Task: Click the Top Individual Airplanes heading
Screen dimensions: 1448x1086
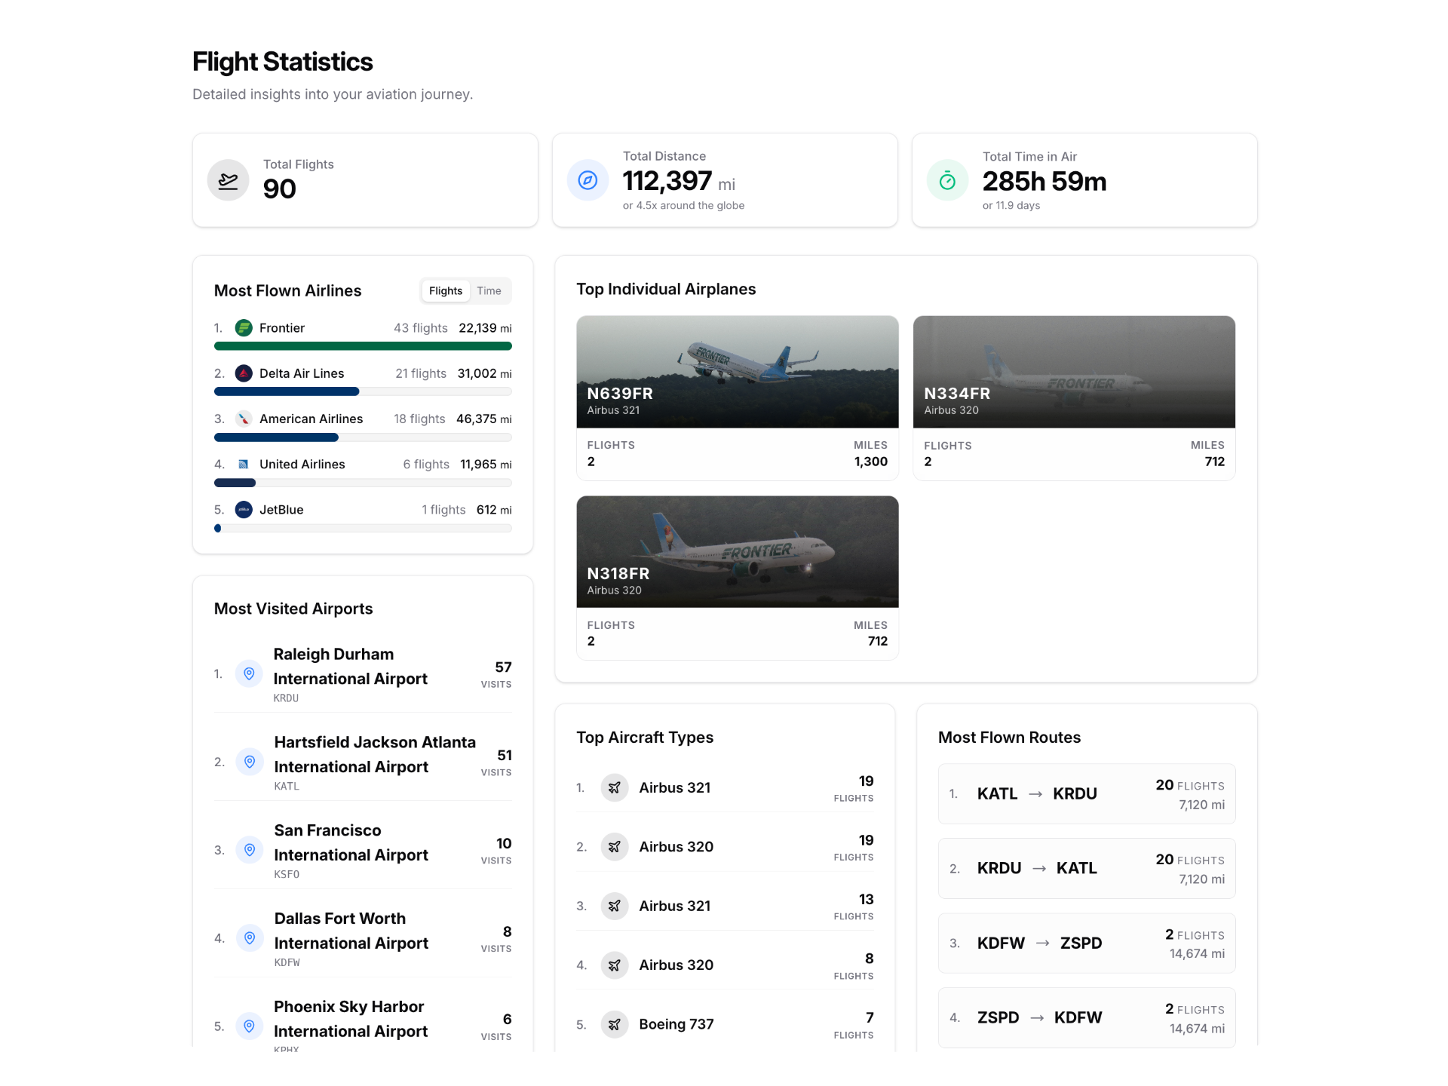Action: point(666,290)
